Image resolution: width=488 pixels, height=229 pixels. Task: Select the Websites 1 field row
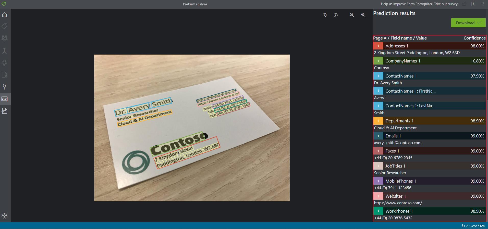click(429, 196)
